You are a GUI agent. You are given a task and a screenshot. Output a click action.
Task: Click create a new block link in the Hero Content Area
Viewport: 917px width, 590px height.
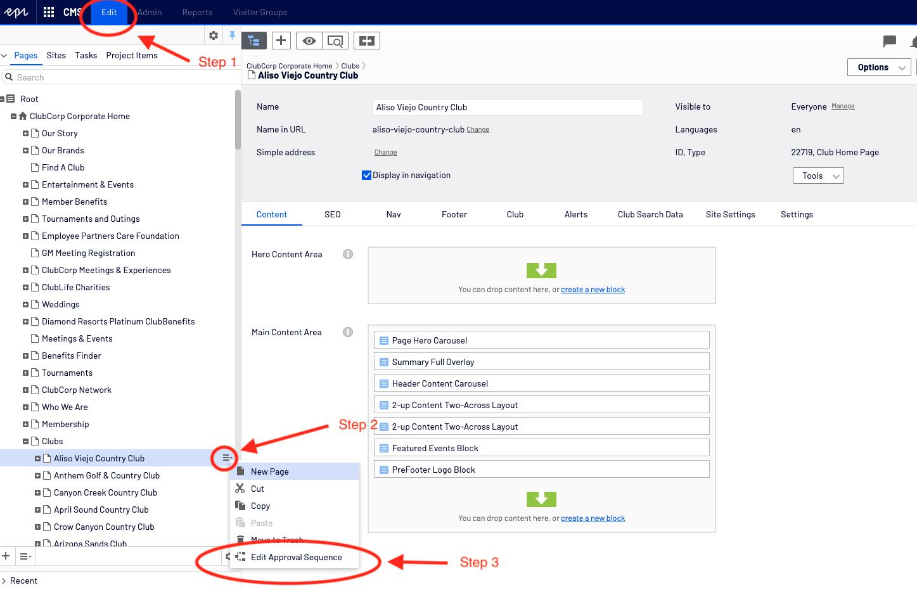pyautogui.click(x=593, y=290)
